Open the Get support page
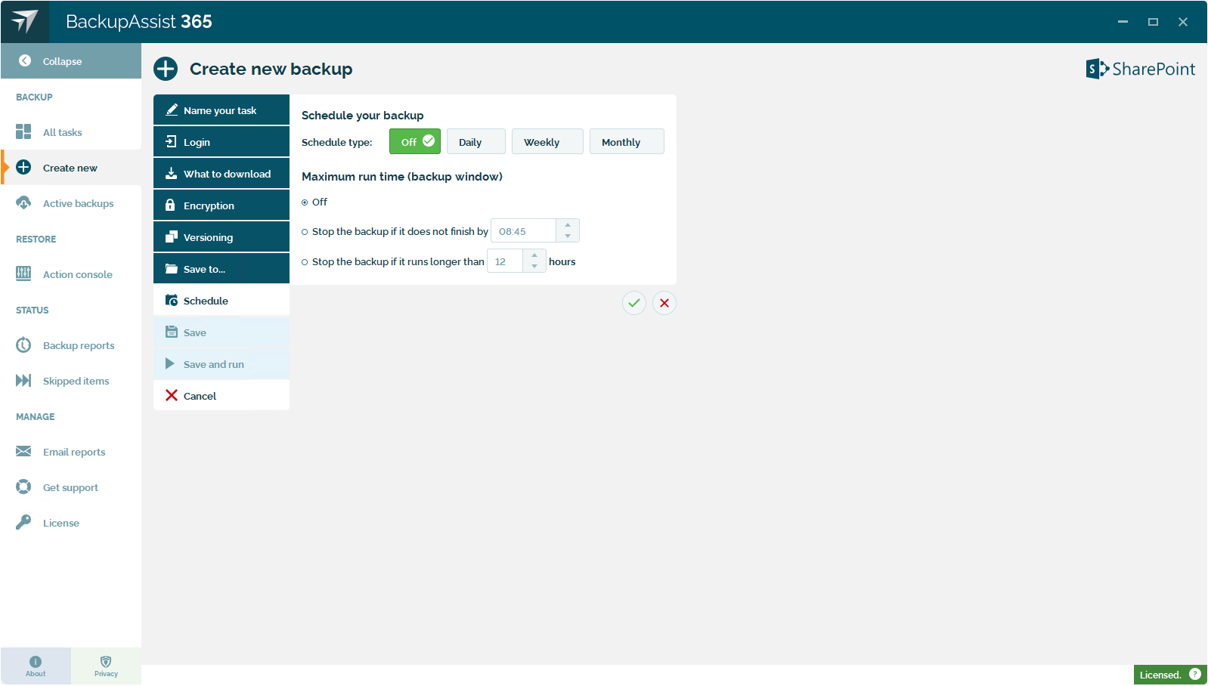1208x686 pixels. tap(71, 487)
